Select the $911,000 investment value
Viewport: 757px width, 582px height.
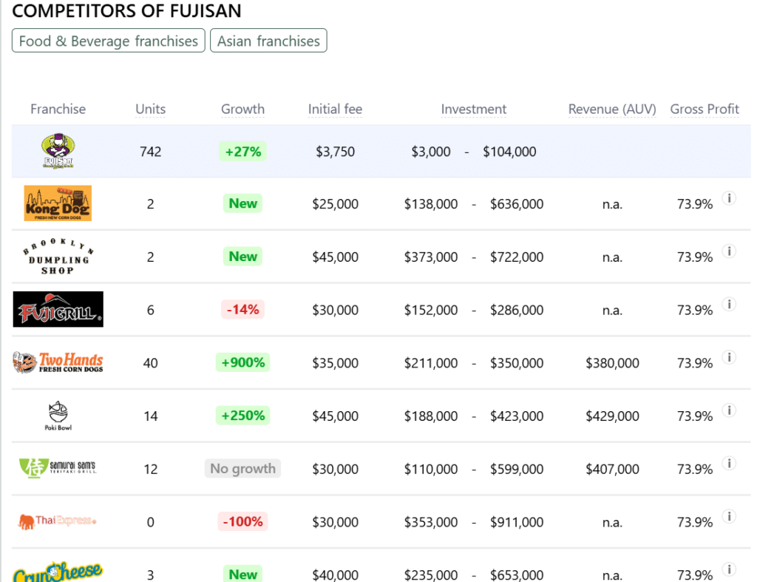coord(517,522)
